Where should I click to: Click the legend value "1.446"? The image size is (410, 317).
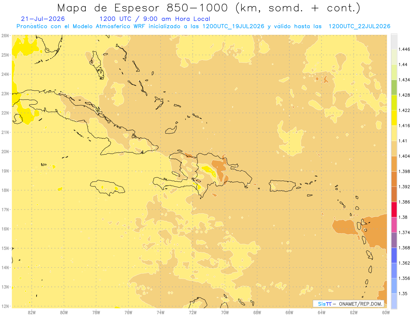click(x=404, y=49)
